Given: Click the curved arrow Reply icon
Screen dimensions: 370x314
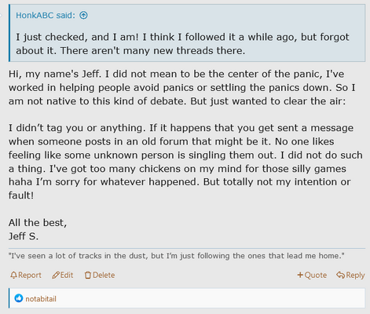Looking at the screenshot, I should pos(340,275).
